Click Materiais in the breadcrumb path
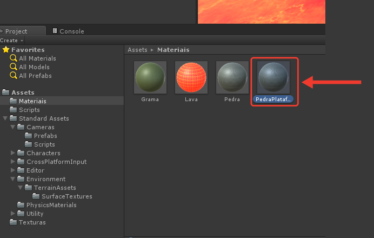Viewport: 374px width, 238px height. pyautogui.click(x=173, y=50)
